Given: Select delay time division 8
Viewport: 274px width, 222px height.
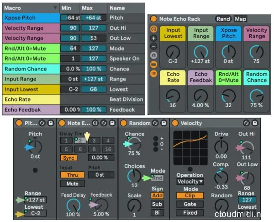Looking at the screenshot, I should pos(94,149).
